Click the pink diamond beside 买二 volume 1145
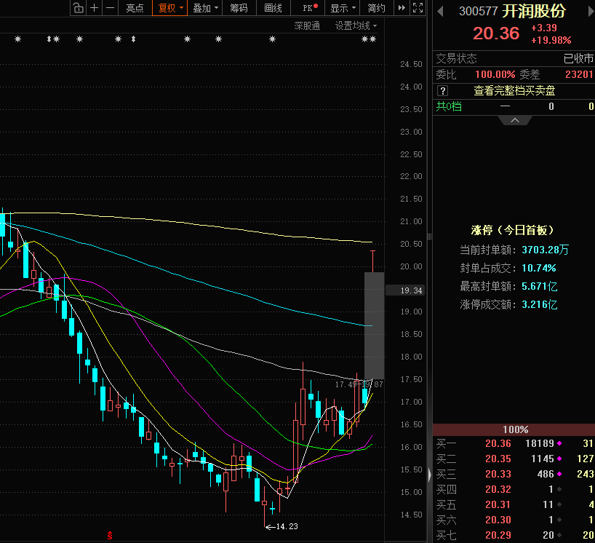 pyautogui.click(x=559, y=459)
